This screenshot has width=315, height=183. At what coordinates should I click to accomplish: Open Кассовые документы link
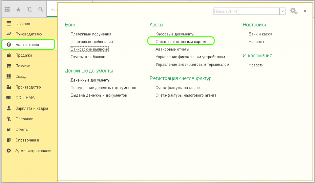[175, 34]
